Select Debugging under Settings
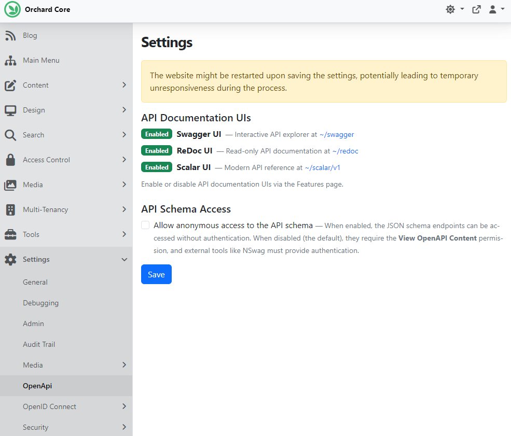Viewport: 511px width, 436px height. tap(66, 303)
